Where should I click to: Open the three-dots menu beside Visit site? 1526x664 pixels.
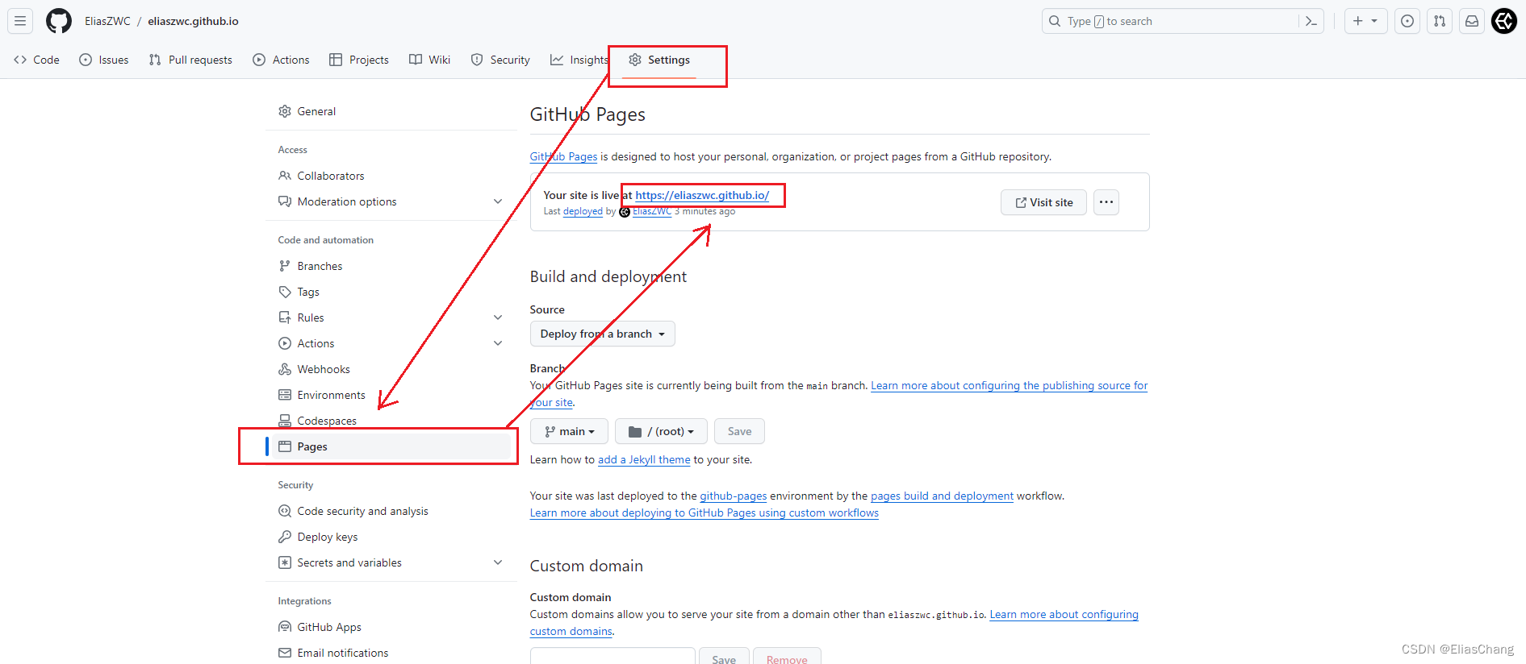[1106, 202]
